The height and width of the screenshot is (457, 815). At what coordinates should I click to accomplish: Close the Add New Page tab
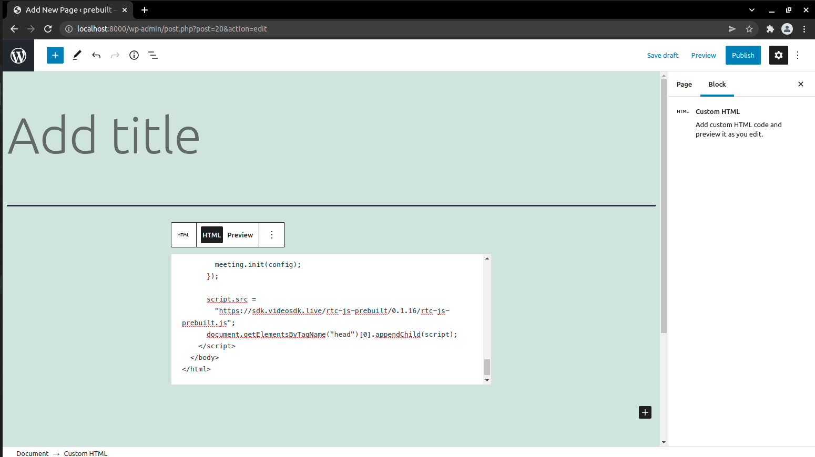(125, 10)
